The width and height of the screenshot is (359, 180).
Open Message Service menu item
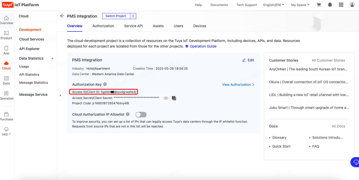33,95
